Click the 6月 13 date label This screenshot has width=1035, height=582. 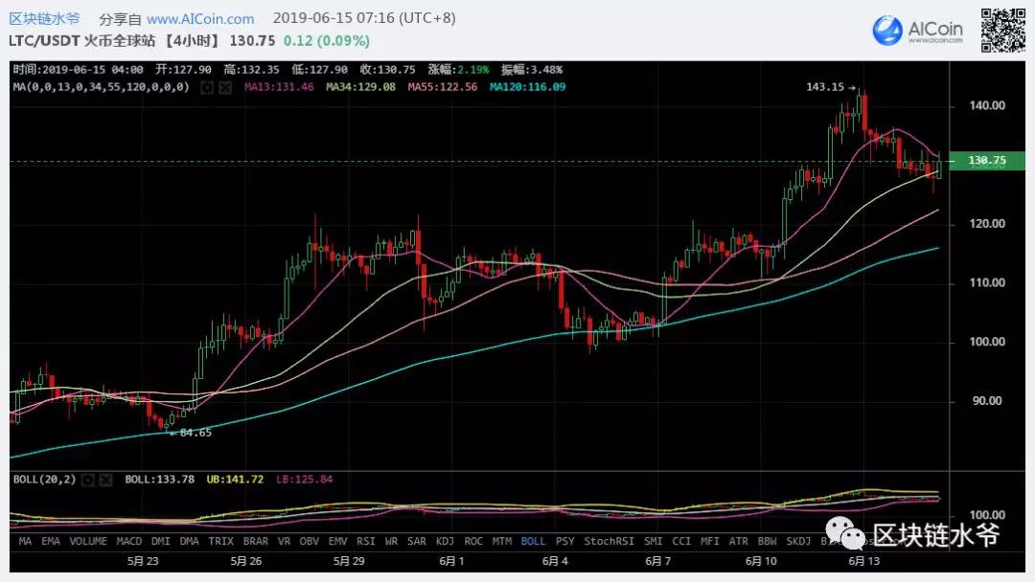pyautogui.click(x=864, y=562)
